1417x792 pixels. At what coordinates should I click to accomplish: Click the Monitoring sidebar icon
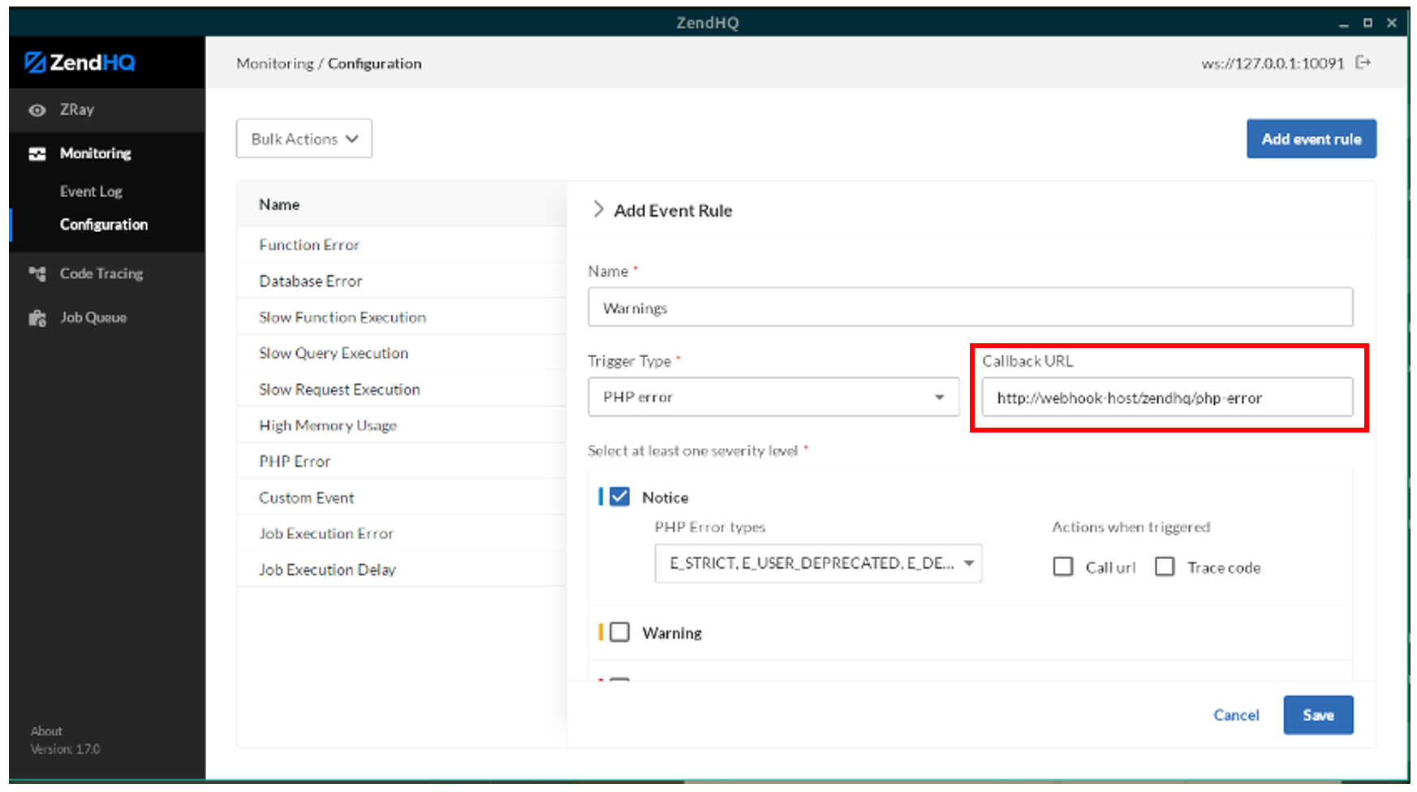click(37, 153)
